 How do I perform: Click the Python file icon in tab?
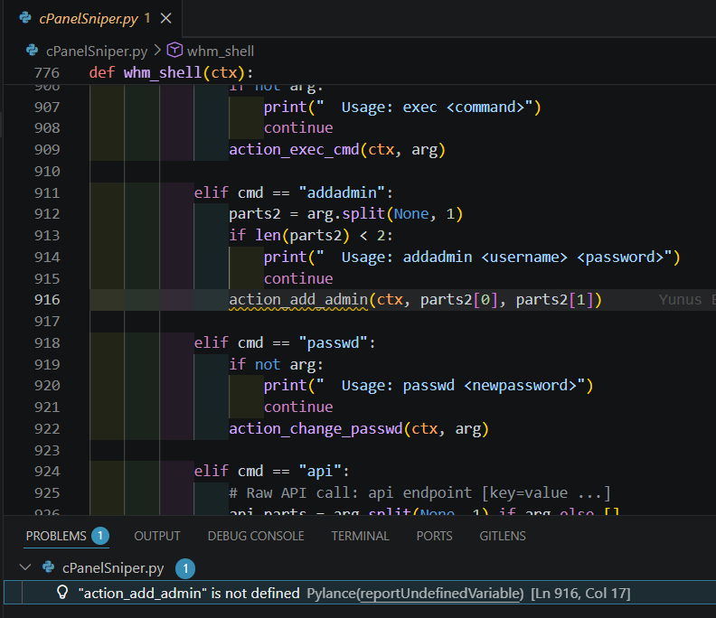[x=25, y=18]
